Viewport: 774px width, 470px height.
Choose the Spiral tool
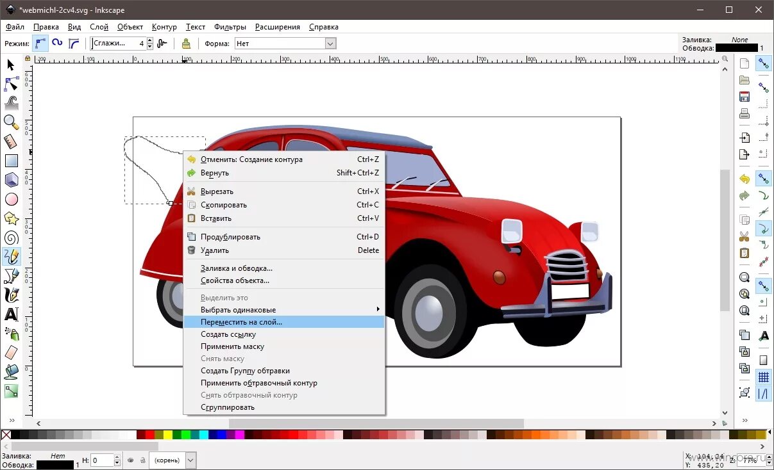pos(11,238)
